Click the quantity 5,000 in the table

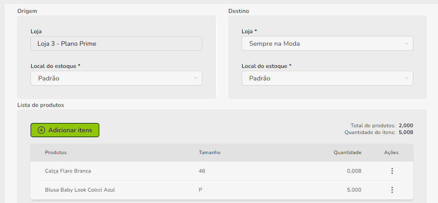(354, 190)
